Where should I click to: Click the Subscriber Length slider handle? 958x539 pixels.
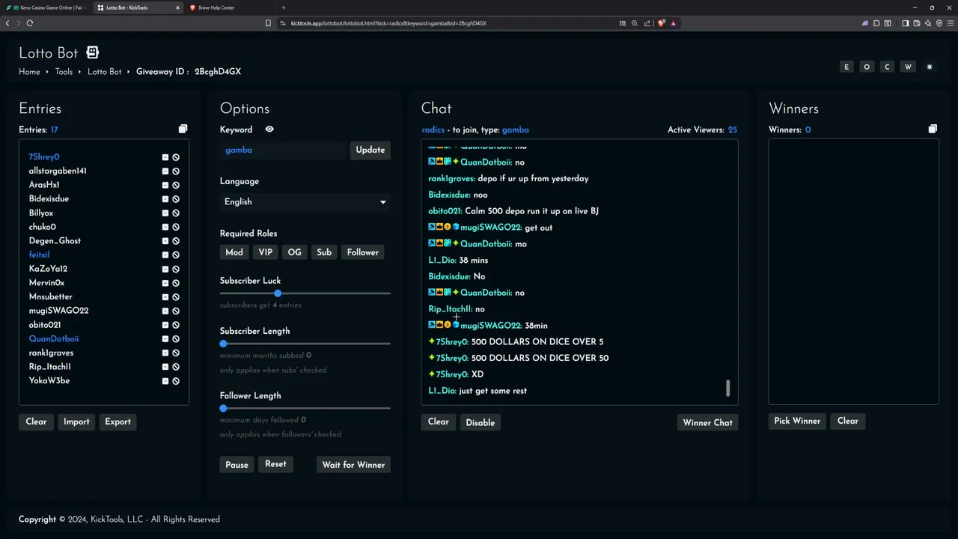223,344
